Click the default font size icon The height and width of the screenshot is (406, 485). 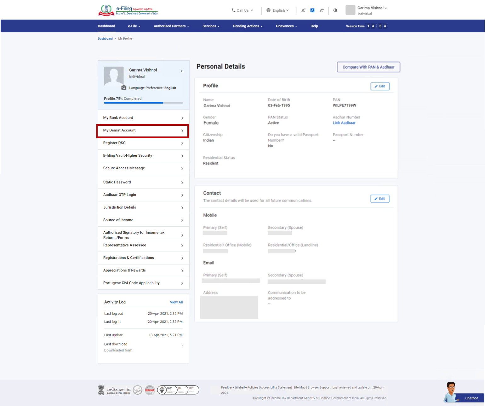(x=312, y=10)
